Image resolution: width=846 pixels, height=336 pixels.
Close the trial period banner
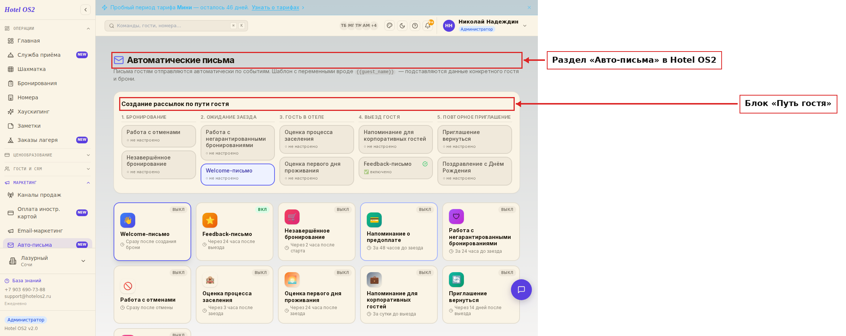pos(529,7)
